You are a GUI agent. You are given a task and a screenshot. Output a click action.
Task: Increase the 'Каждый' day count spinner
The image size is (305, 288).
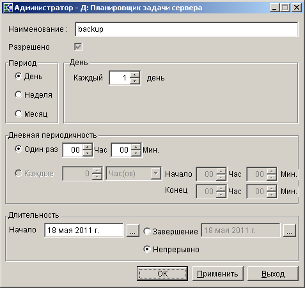(135, 75)
